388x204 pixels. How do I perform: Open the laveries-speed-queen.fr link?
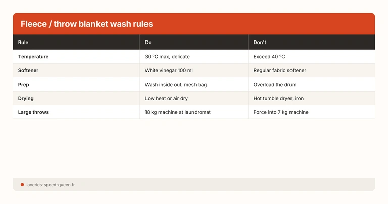[x=51, y=185]
